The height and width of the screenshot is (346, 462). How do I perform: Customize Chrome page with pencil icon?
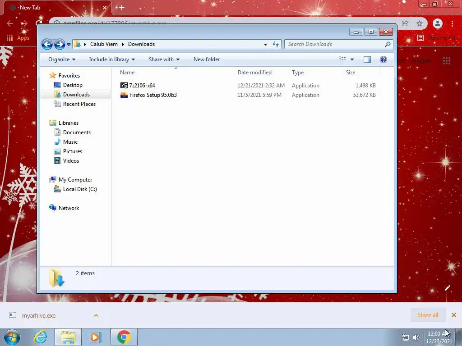pos(447,288)
